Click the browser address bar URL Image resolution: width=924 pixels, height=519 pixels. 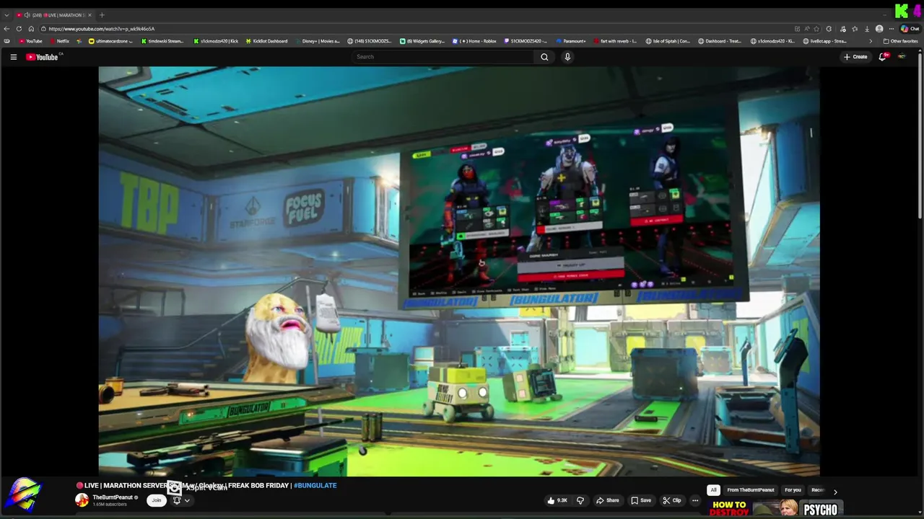click(x=101, y=29)
